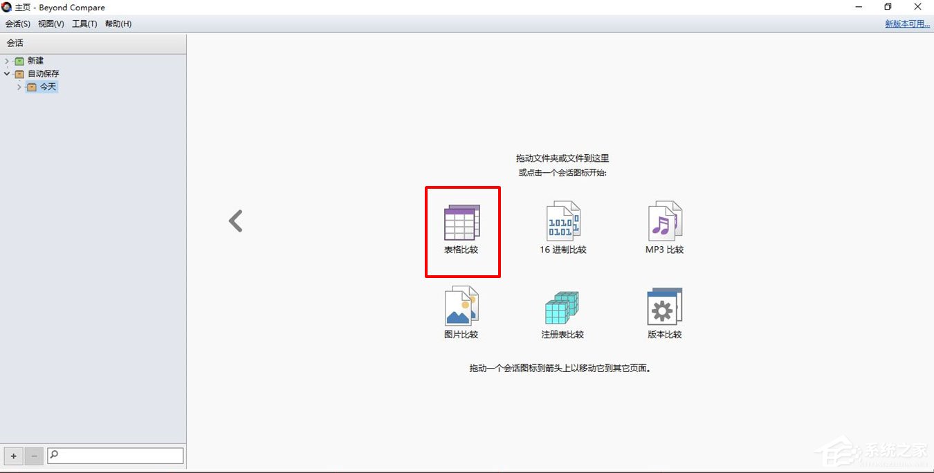Open the 工具(T) menu
The width and height of the screenshot is (934, 473).
[x=84, y=24]
